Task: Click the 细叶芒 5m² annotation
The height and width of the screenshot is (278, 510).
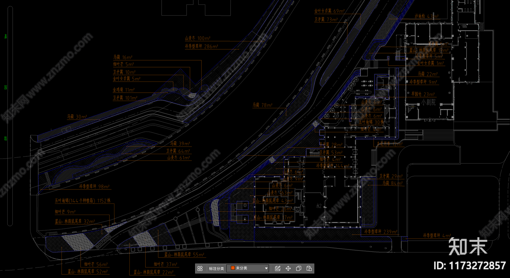Action: pyautogui.click(x=123, y=64)
